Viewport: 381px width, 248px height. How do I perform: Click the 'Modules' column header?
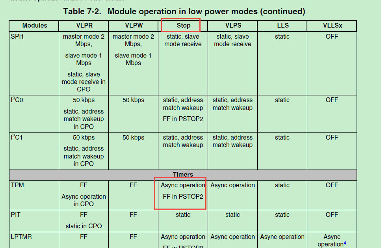[35, 26]
